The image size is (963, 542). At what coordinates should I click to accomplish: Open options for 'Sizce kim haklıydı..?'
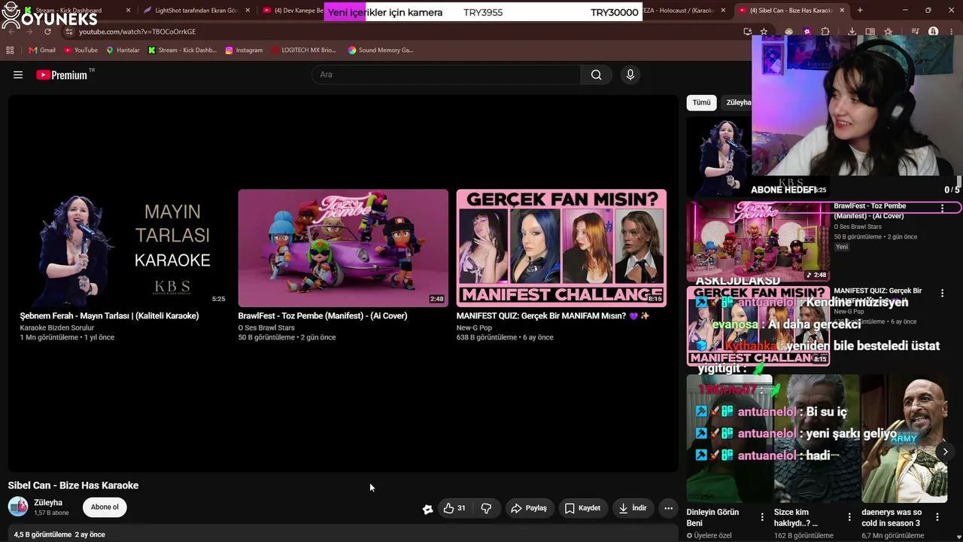pyautogui.click(x=849, y=517)
